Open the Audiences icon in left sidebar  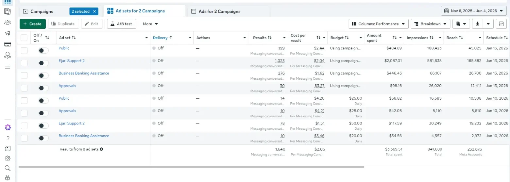(x=8, y=23)
